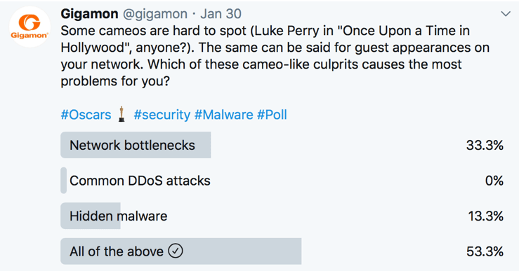Click the 53.3% poll result value

[485, 251]
